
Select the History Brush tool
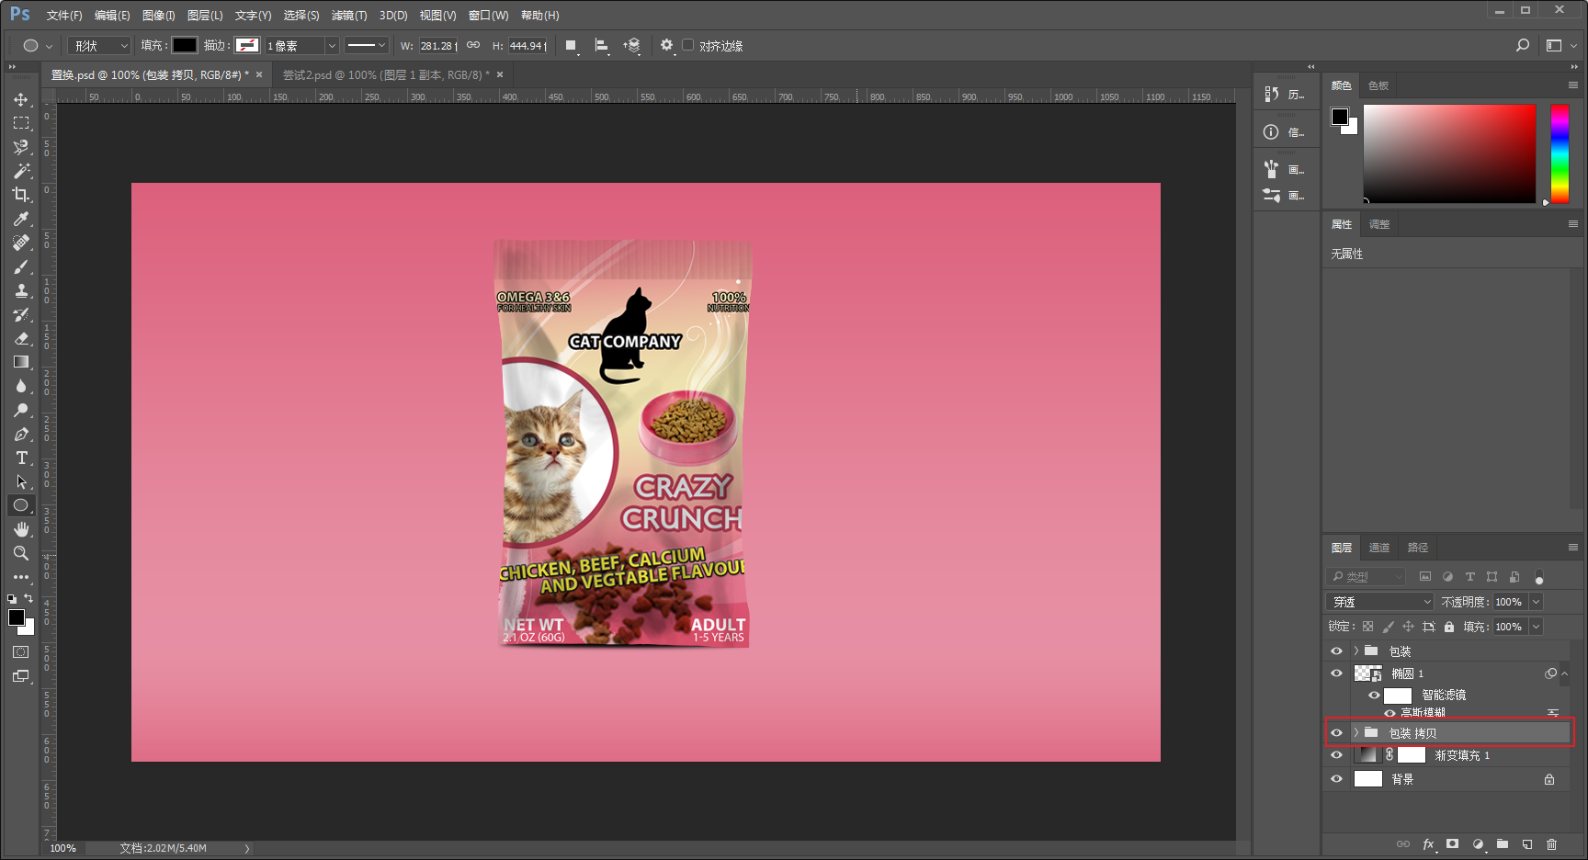21,314
